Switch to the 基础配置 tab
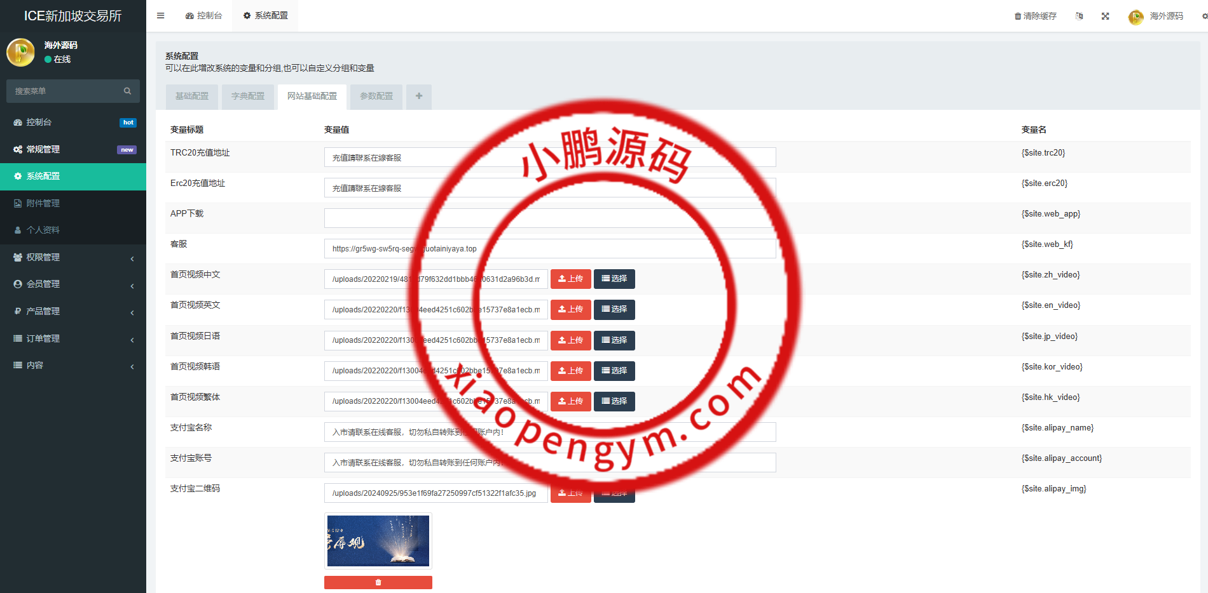 (x=192, y=97)
